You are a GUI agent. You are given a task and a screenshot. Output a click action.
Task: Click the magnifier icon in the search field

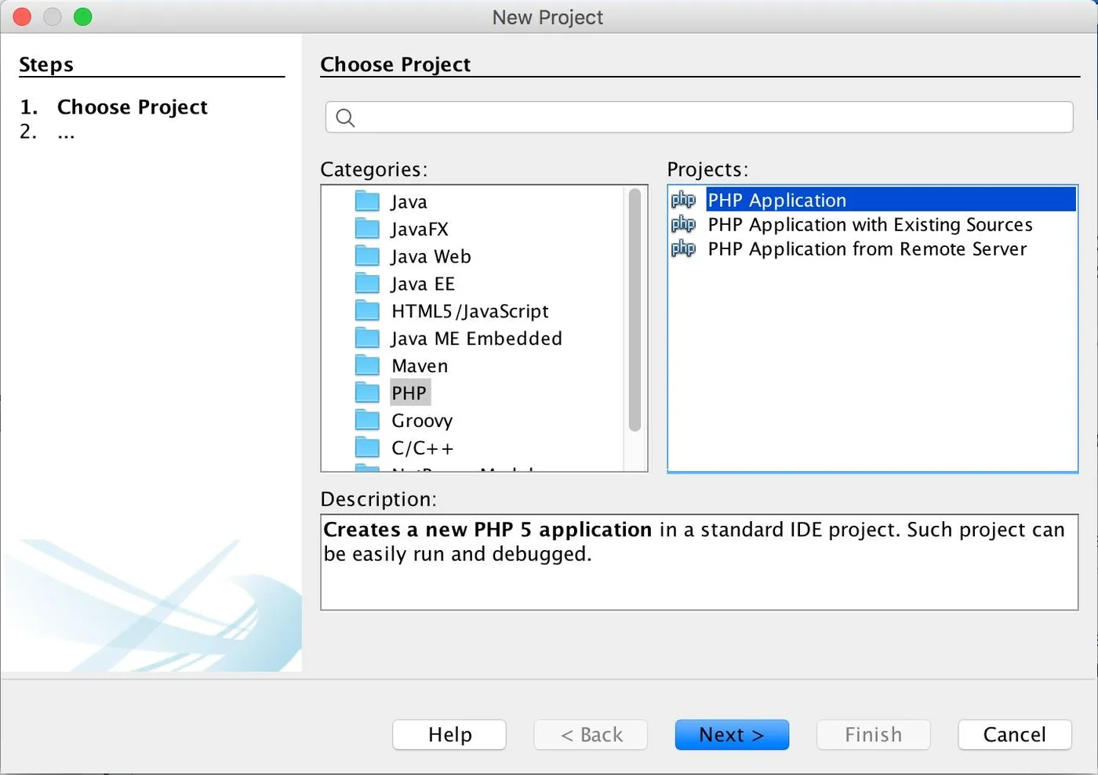tap(345, 118)
